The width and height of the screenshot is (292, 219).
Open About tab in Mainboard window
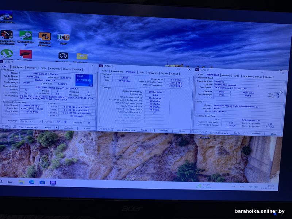[268, 77]
